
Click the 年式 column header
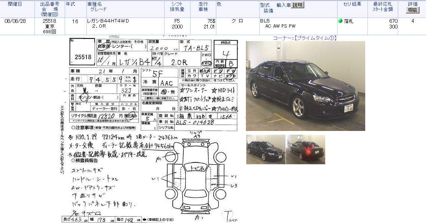click(x=70, y=4)
